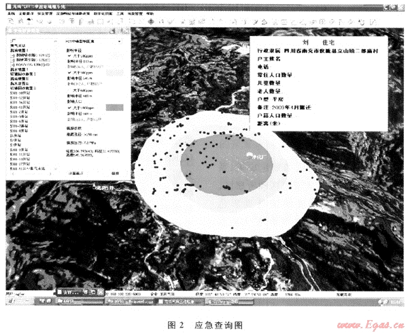Click the application icon in the title bar
Screen dimensions: 408x333
tap(8, 5)
